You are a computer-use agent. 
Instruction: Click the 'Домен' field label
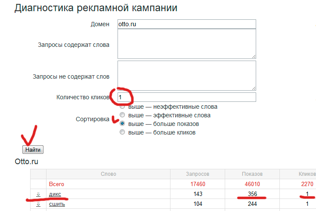pyautogui.click(x=100, y=24)
